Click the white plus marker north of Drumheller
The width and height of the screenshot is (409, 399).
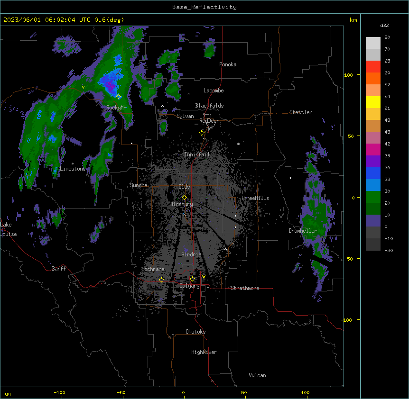[290, 178]
